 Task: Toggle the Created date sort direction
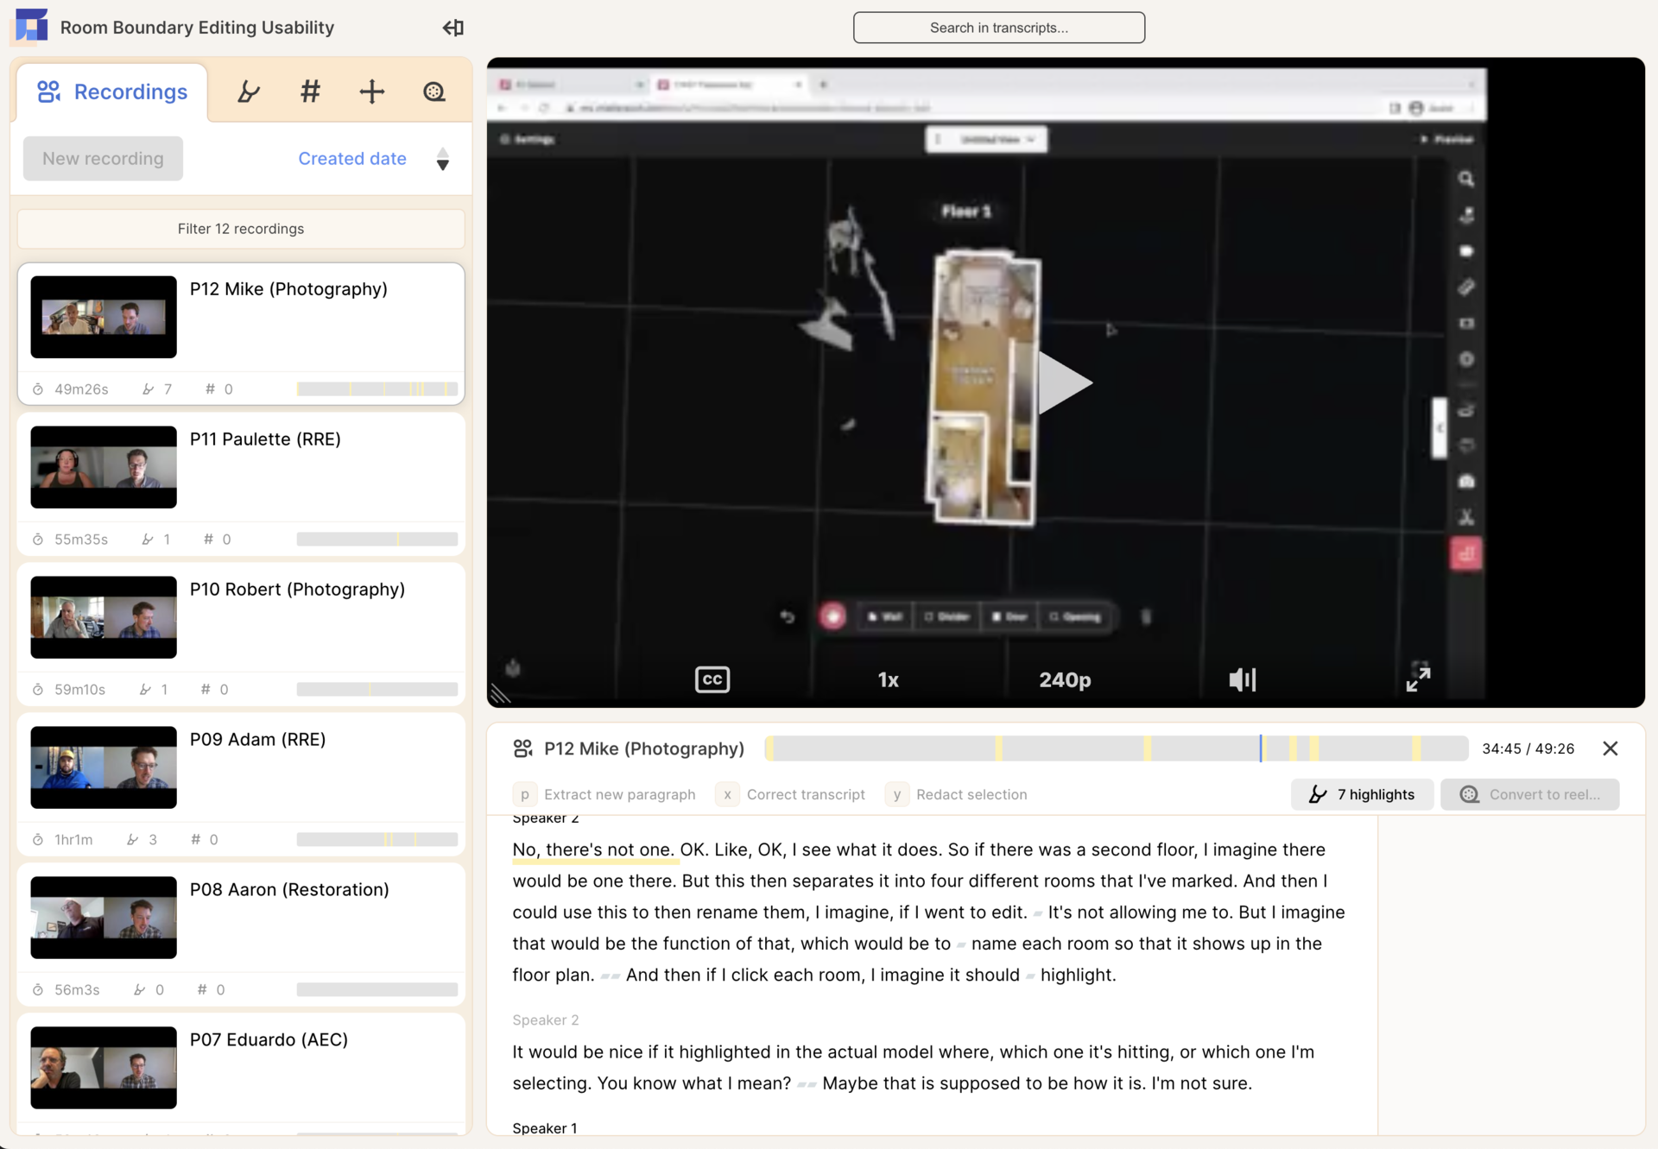click(x=442, y=159)
